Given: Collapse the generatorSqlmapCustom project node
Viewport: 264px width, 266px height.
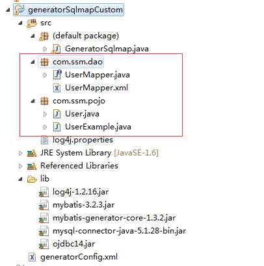Looking at the screenshot, I should (8, 10).
